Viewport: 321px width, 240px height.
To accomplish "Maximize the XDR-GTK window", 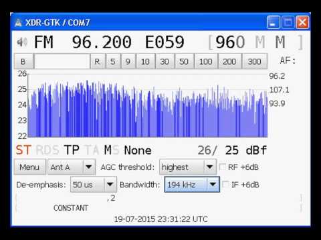I will pos(288,23).
